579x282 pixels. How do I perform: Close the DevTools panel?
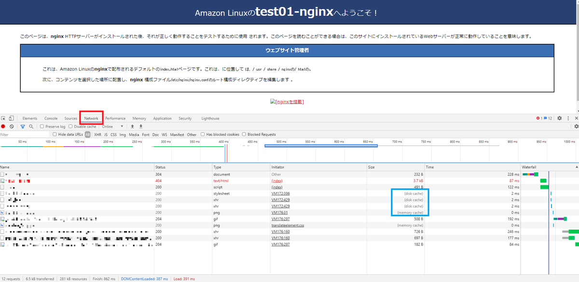click(576, 118)
